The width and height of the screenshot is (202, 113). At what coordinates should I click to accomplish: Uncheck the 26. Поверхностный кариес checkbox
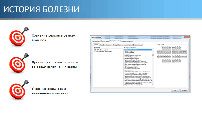[95, 51]
